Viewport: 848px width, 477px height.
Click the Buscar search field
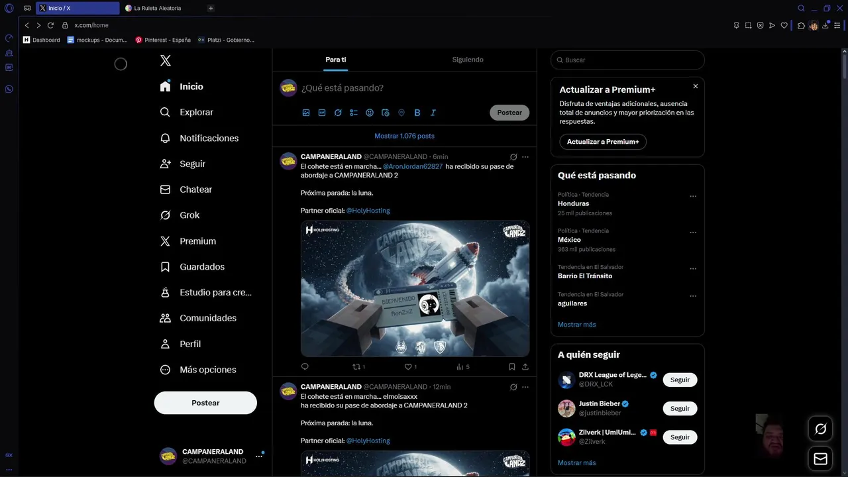[x=627, y=60]
